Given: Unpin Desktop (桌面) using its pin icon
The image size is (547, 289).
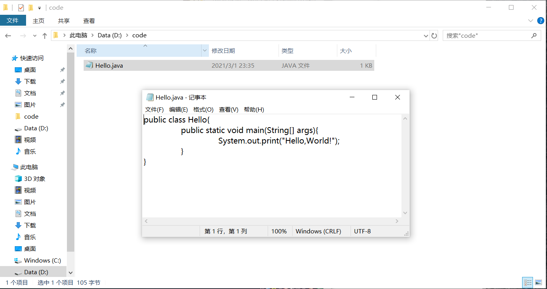Looking at the screenshot, I should (x=62, y=70).
